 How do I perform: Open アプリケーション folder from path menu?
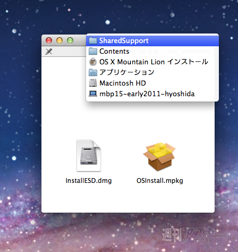click(x=152, y=72)
